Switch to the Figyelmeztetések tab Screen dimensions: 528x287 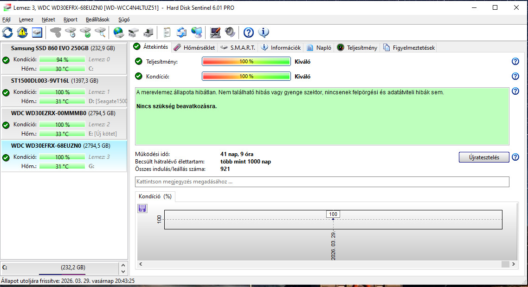coord(409,48)
